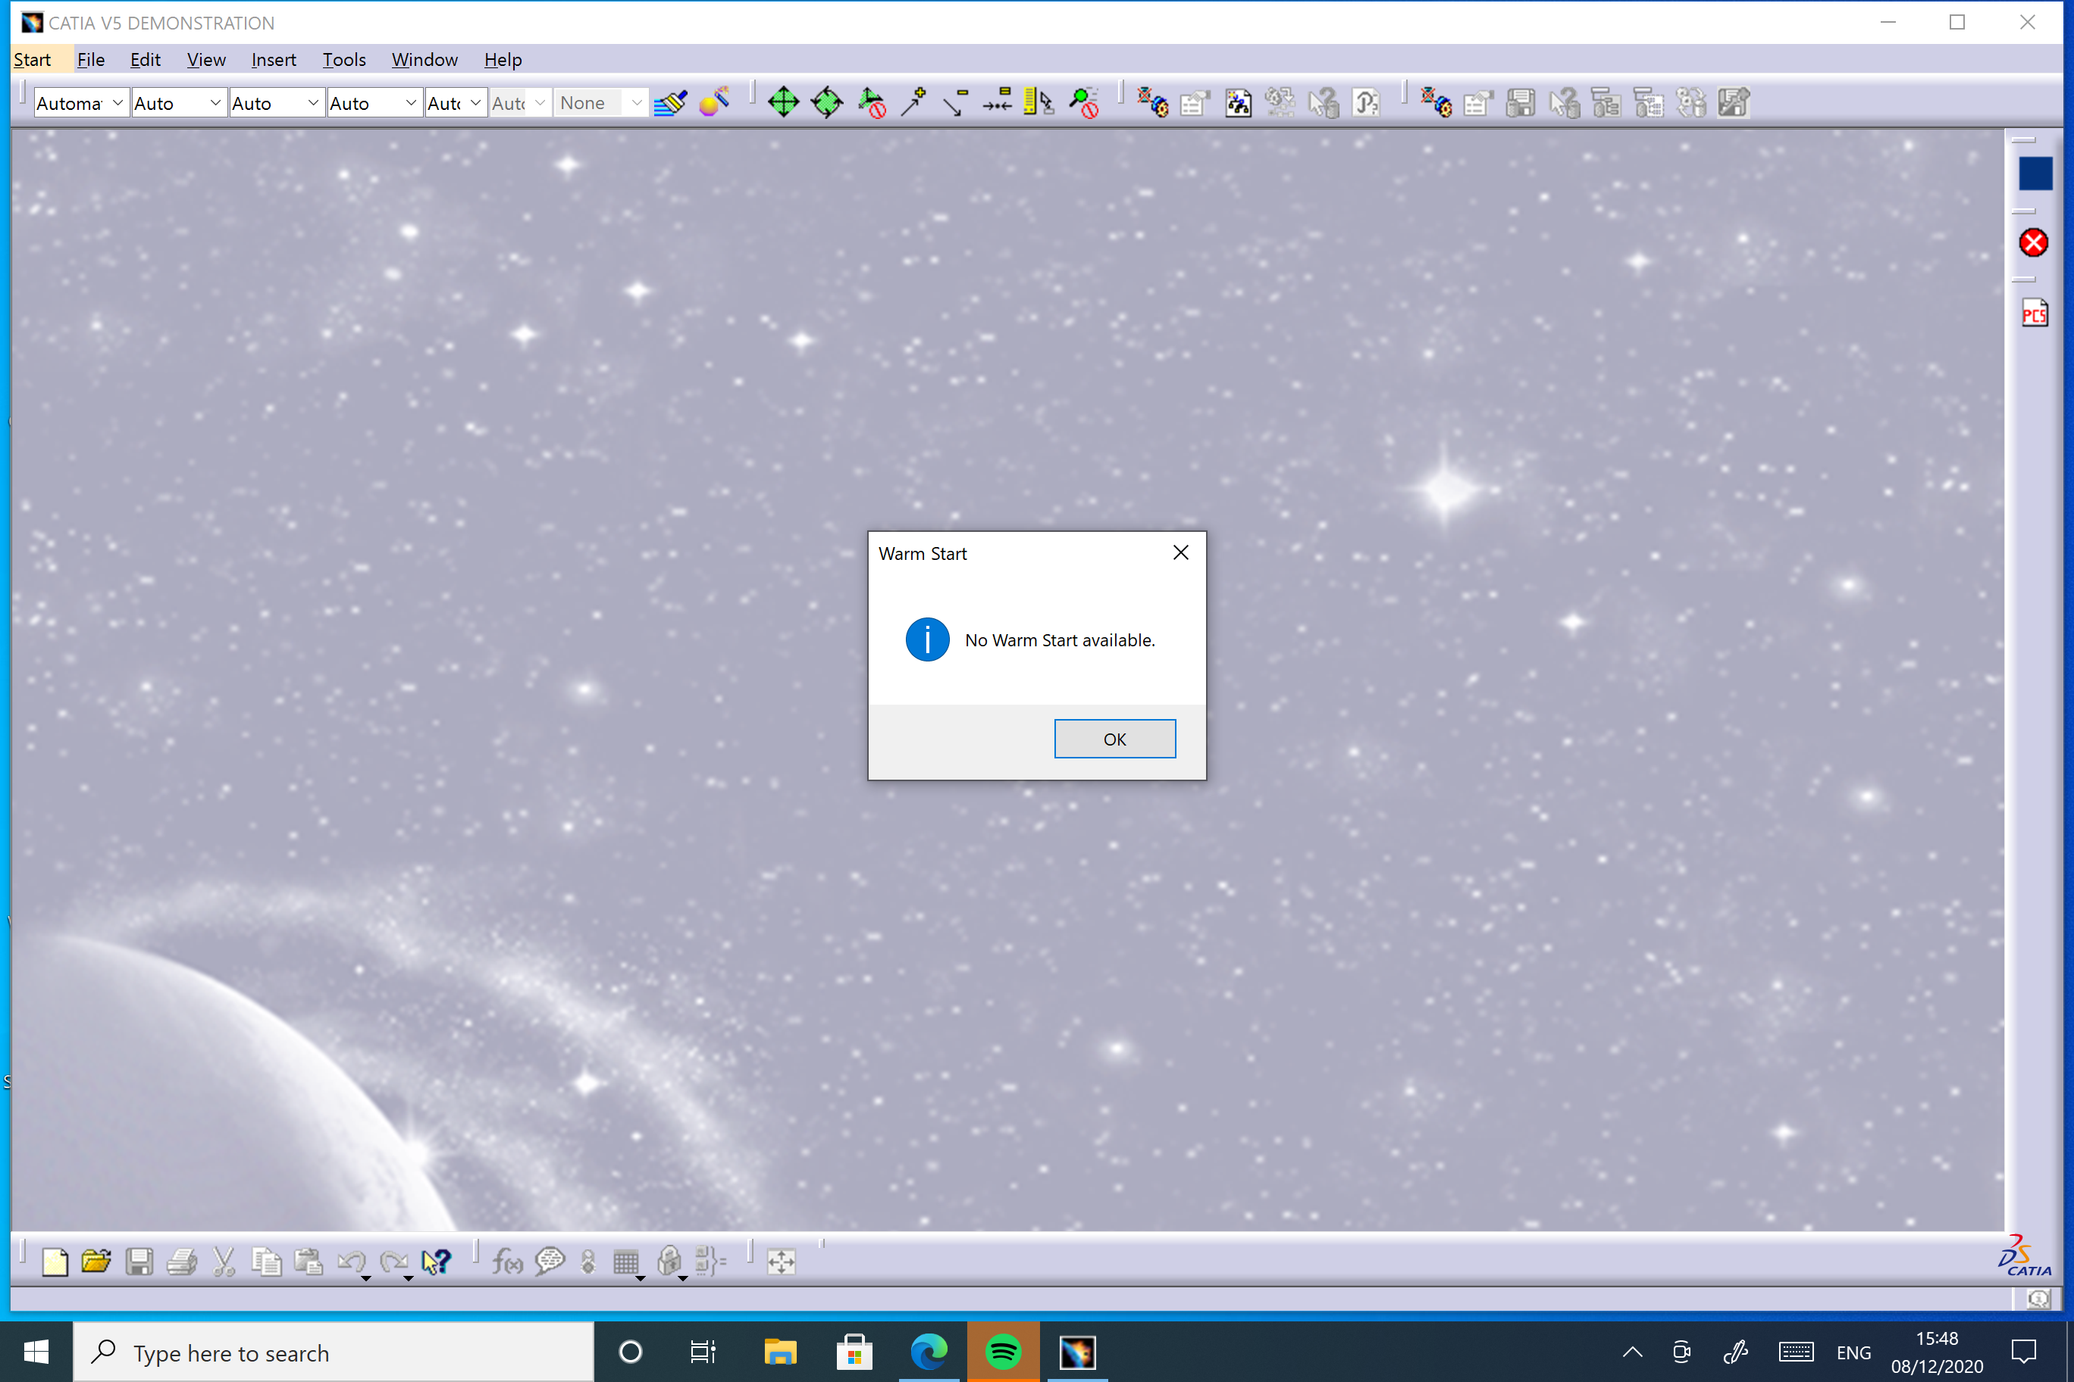
Task: Click the Cut scissors icon
Action: tap(224, 1262)
